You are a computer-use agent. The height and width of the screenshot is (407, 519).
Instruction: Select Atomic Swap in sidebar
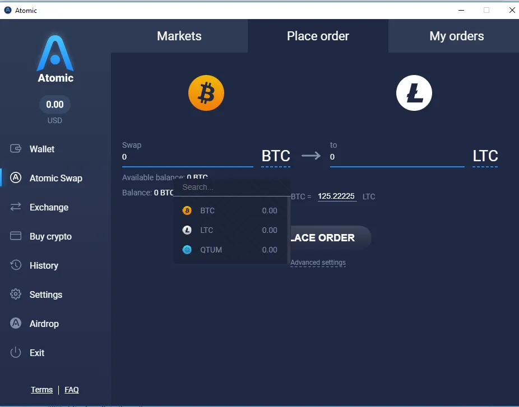(x=55, y=178)
